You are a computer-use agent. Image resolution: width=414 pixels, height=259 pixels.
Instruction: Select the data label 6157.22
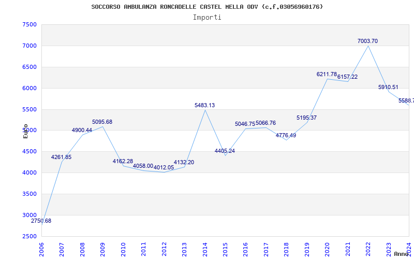click(347, 77)
